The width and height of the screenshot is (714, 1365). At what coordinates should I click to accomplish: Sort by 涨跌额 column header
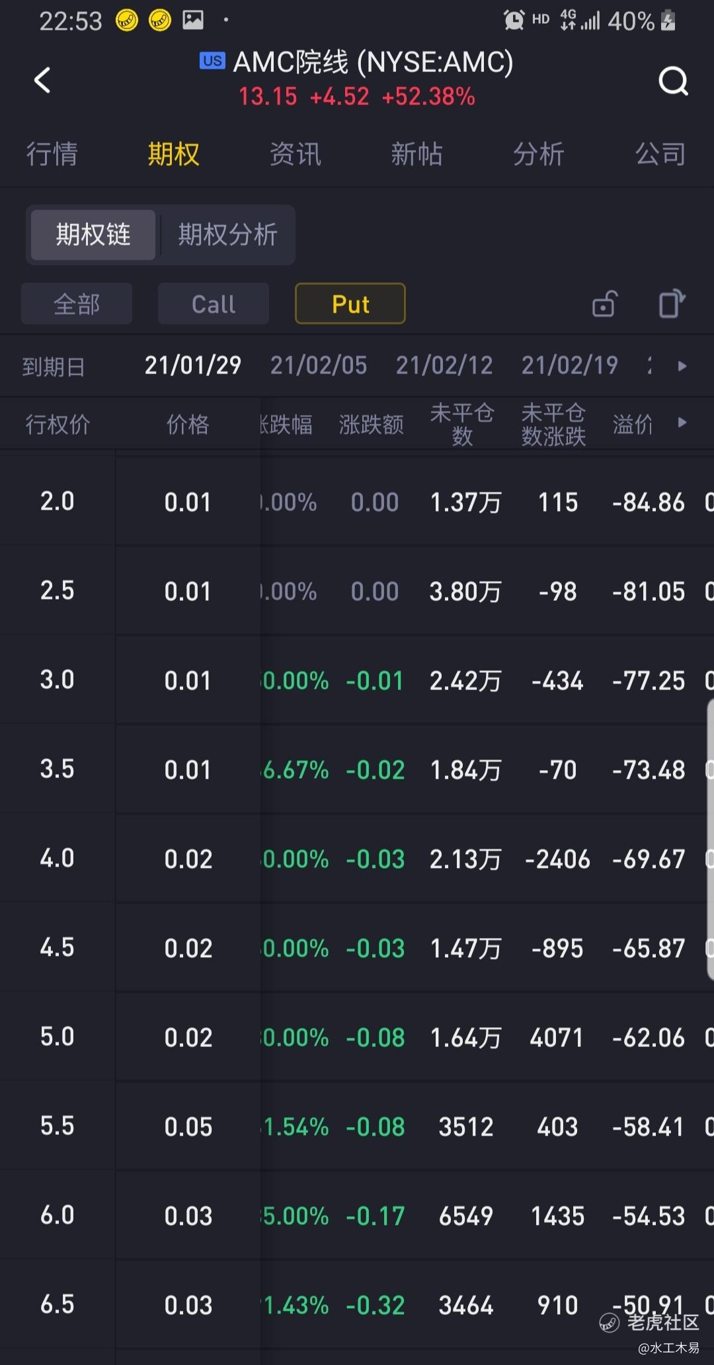372,424
